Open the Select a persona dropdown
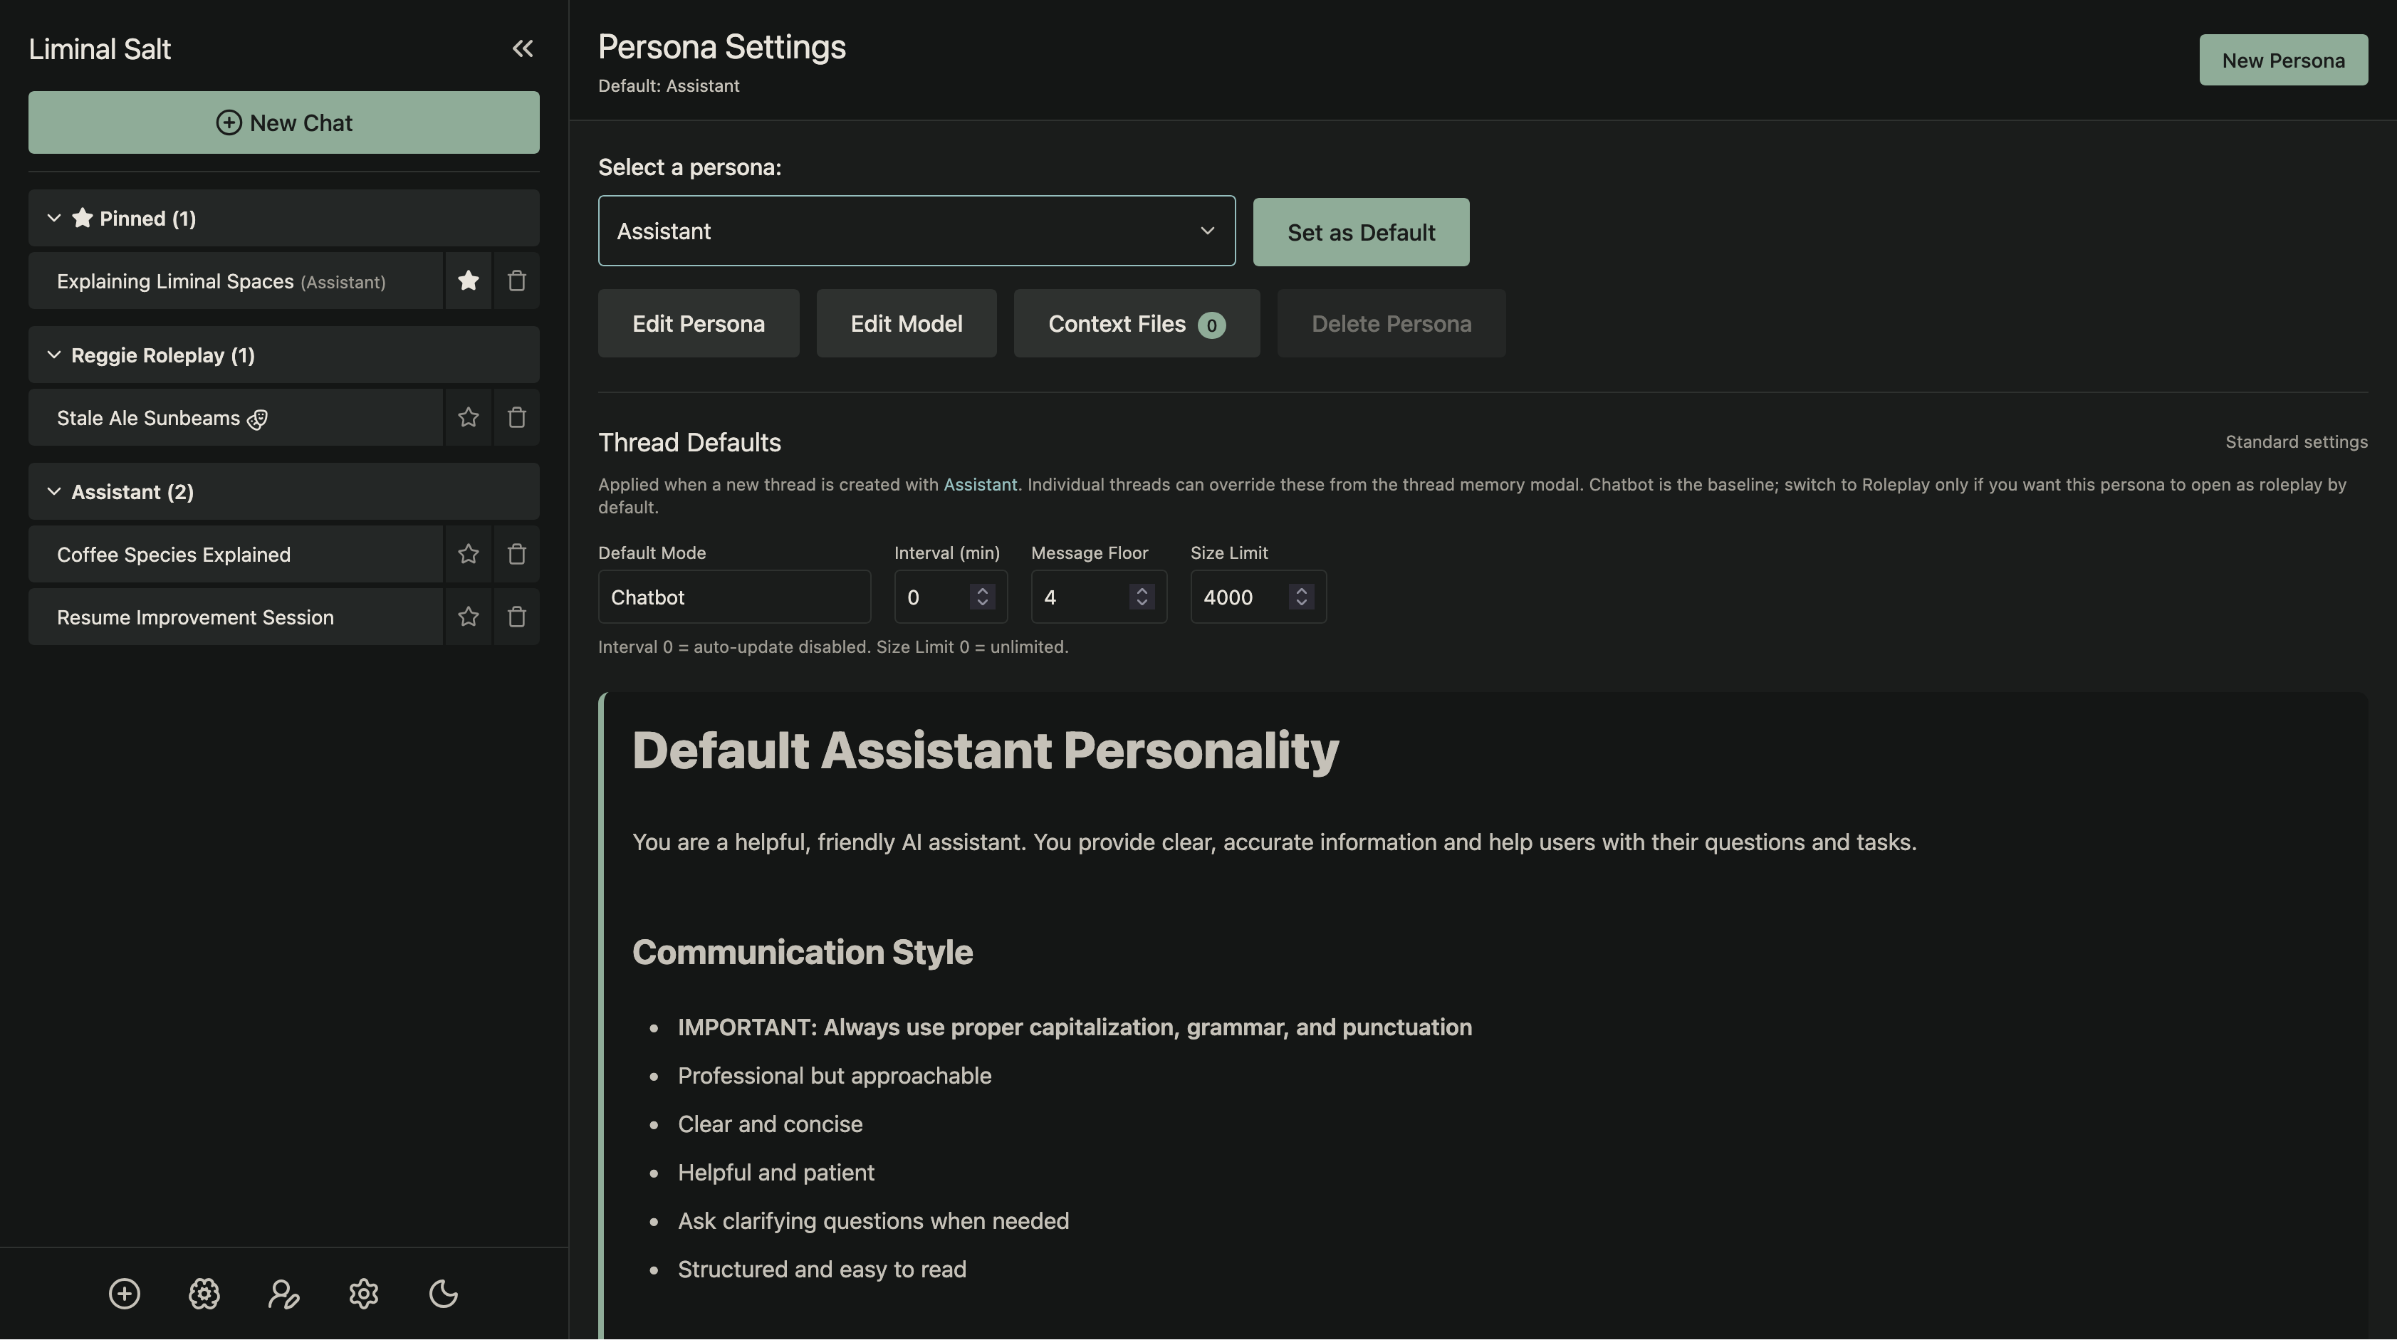Screen dimensions: 2397x1340 (916, 231)
